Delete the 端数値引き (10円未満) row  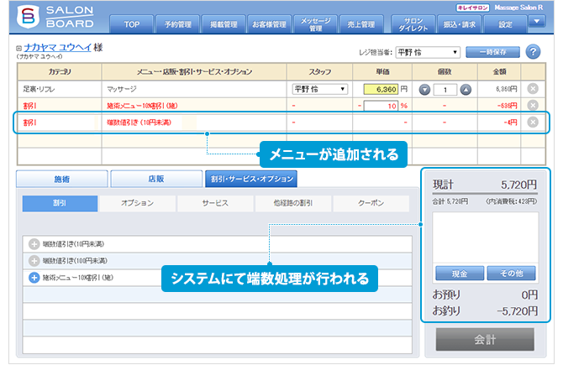tap(532, 122)
